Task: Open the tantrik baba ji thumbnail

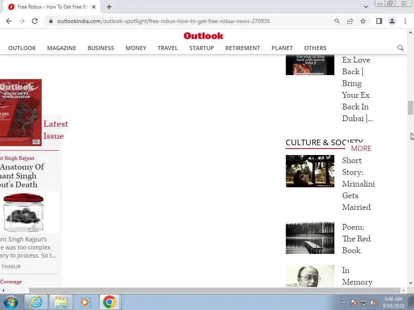Action: pyautogui.click(x=310, y=65)
